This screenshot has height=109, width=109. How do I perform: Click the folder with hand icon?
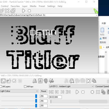(9, 81)
